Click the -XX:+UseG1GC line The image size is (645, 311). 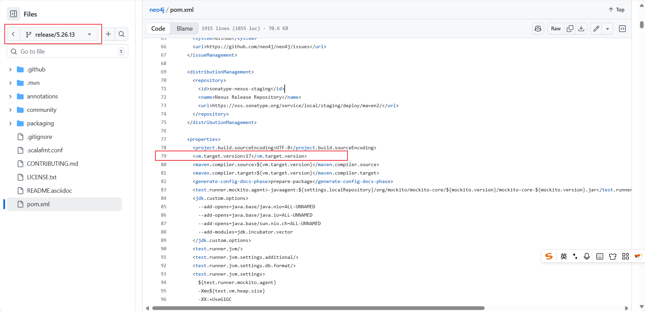tap(215, 299)
